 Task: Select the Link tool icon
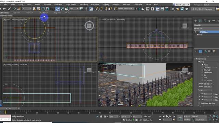pos(10,9)
